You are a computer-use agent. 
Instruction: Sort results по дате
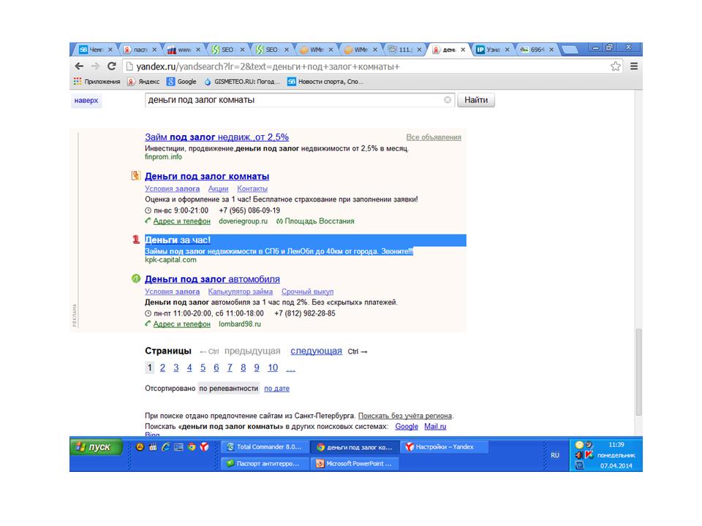(x=276, y=389)
